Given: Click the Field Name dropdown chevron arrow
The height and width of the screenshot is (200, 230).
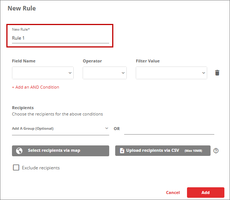Looking at the screenshot, I should [70, 73].
